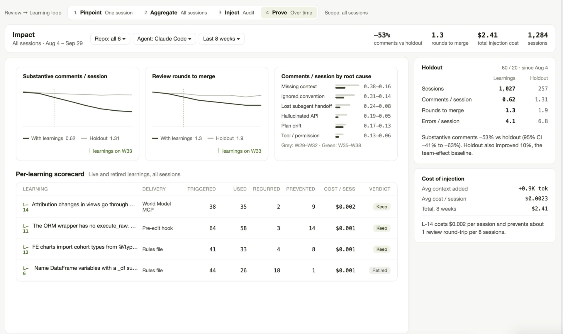
Task: Click the Avg context added +0.9K tok
Action: tap(485, 189)
